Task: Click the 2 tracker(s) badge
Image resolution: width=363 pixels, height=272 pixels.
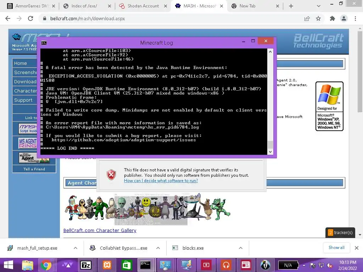Action: pos(340,232)
